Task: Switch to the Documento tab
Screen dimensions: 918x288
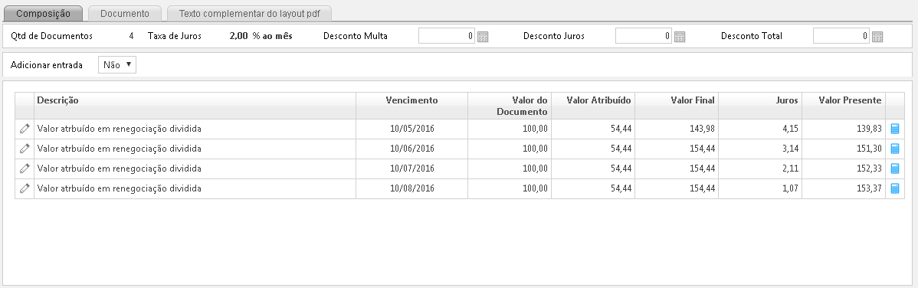Action: [x=125, y=14]
